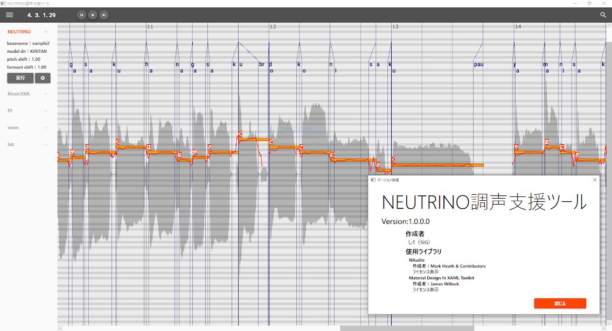
Task: Skip to previous position
Action: pos(81,15)
